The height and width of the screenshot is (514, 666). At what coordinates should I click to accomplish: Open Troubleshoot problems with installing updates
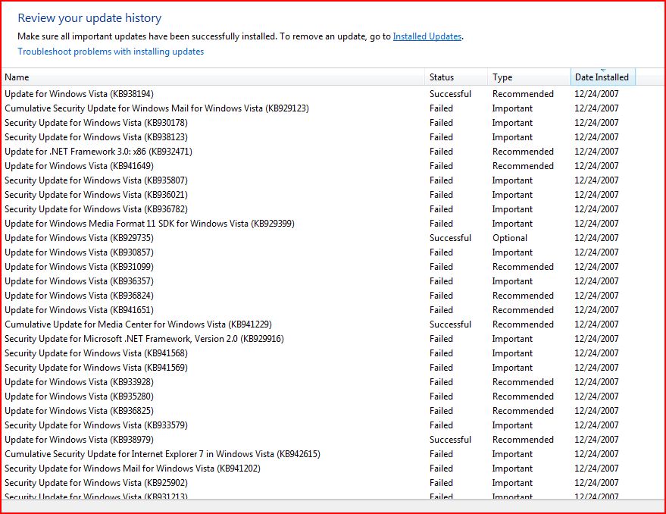pos(111,52)
